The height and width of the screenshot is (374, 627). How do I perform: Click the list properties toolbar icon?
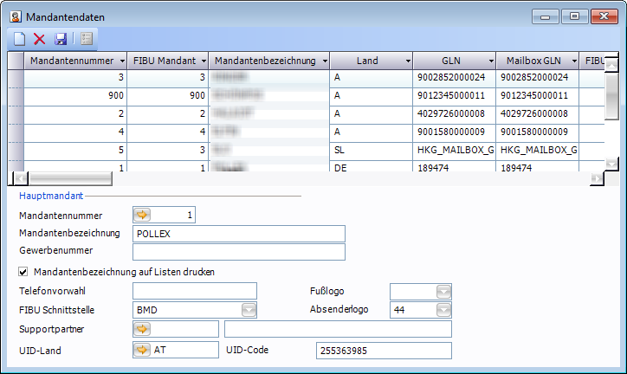click(x=87, y=38)
